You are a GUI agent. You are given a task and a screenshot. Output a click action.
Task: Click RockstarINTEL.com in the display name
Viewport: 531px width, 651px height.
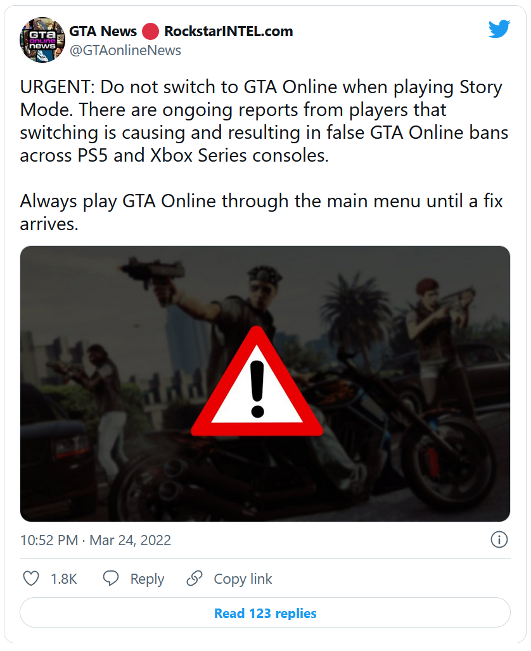pos(228,31)
